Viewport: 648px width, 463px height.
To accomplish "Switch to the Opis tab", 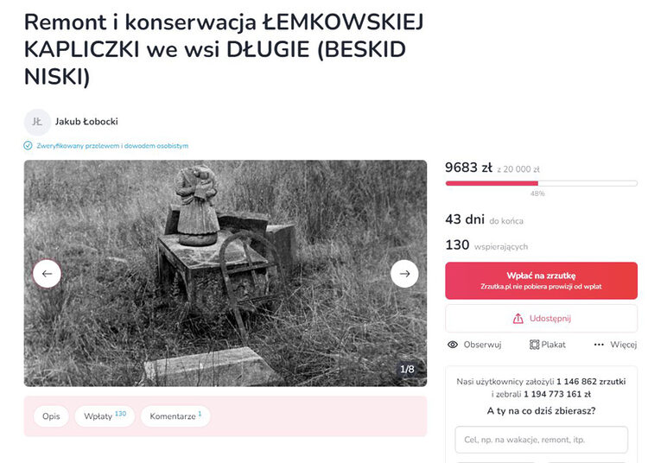I will click(51, 416).
